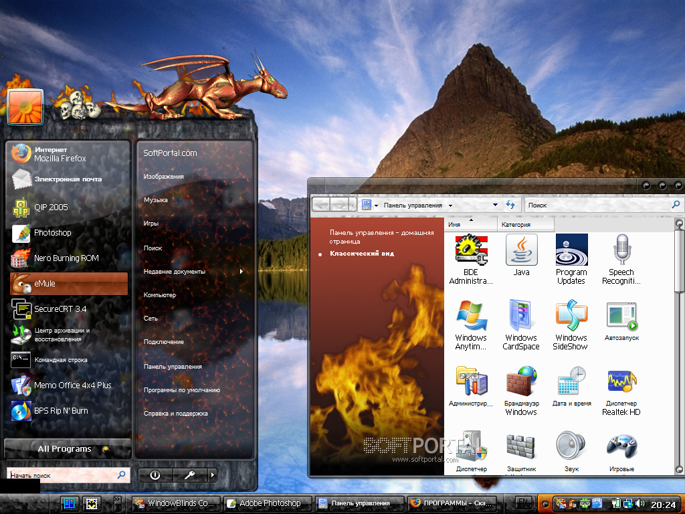This screenshot has width=685, height=514.
Task: Launch QIP 2005 from the Start menu
Action: tap(68, 207)
